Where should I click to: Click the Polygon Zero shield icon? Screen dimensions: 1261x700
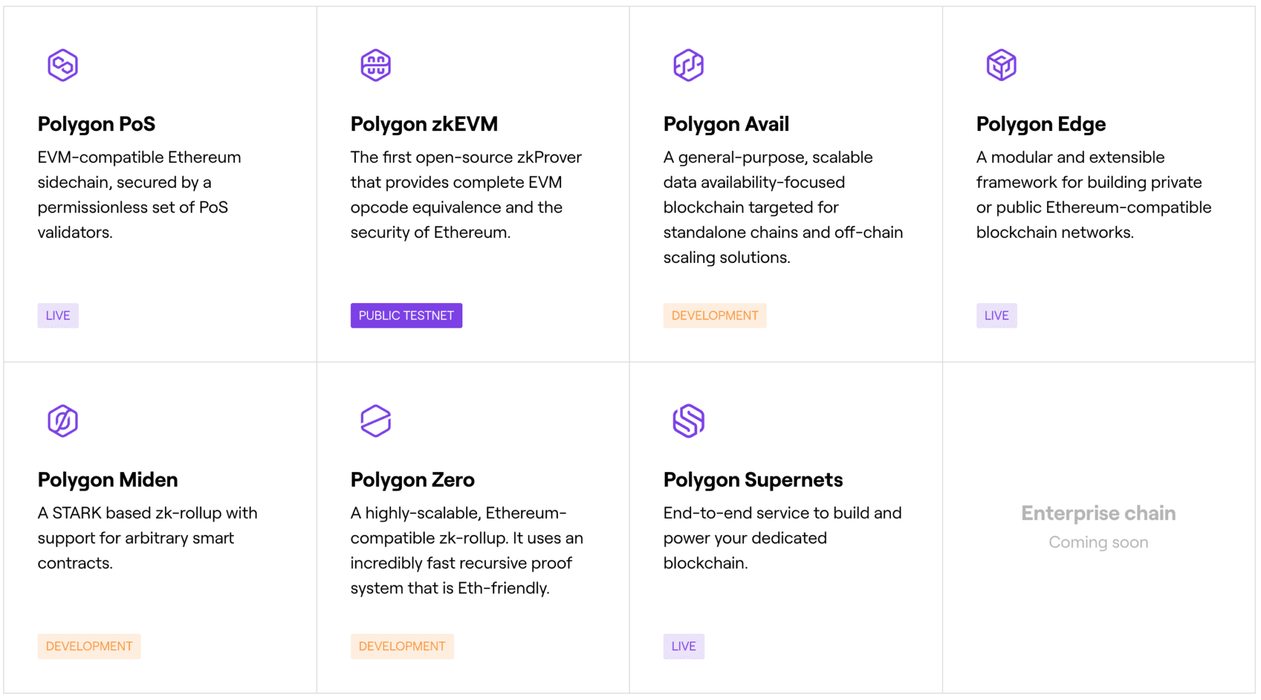click(375, 420)
